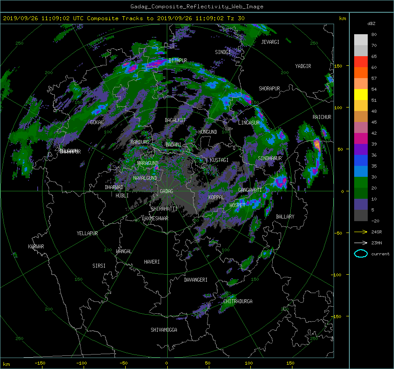
Task: Click the 23MN legend text
Action: [x=376, y=243]
